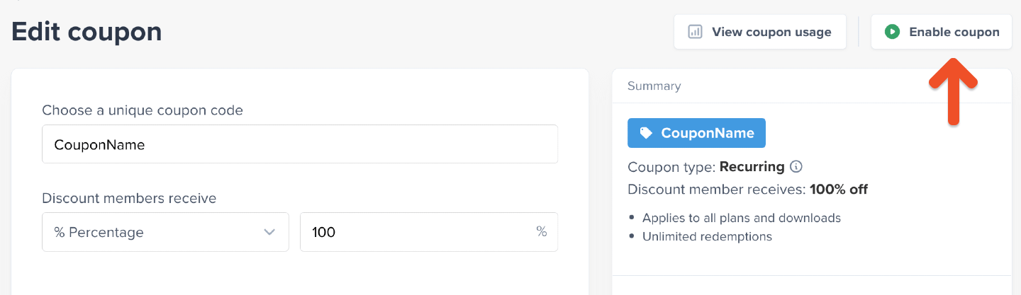Open the % Percentage discount type dropdown
The height and width of the screenshot is (295, 1021).
click(165, 232)
